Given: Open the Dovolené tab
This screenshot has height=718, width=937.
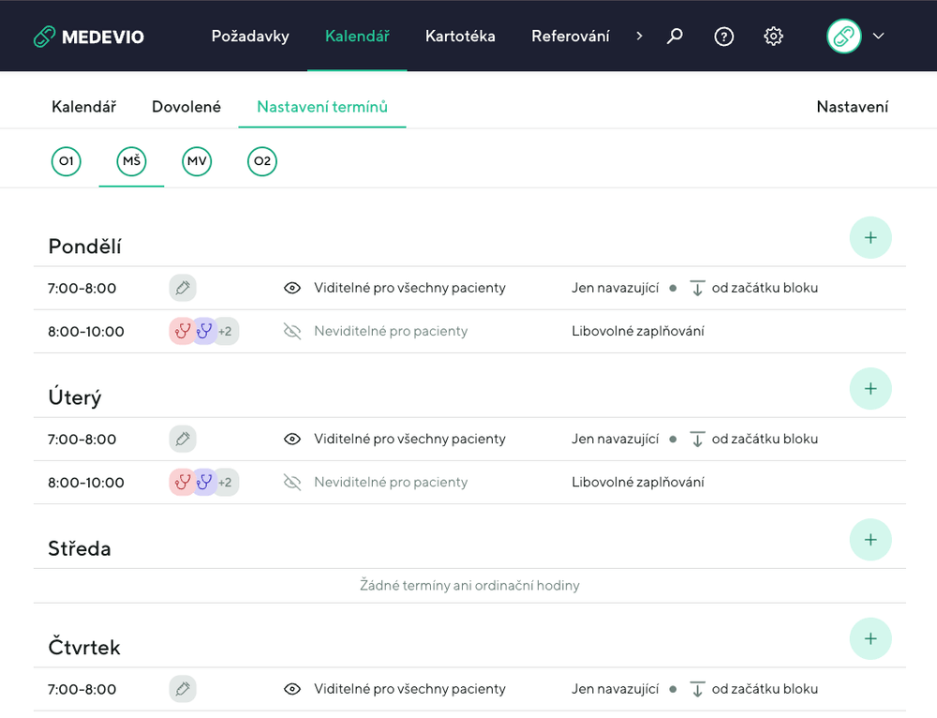Looking at the screenshot, I should (186, 107).
